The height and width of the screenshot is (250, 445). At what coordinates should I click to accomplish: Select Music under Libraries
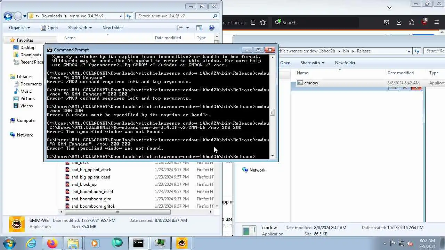(x=26, y=91)
